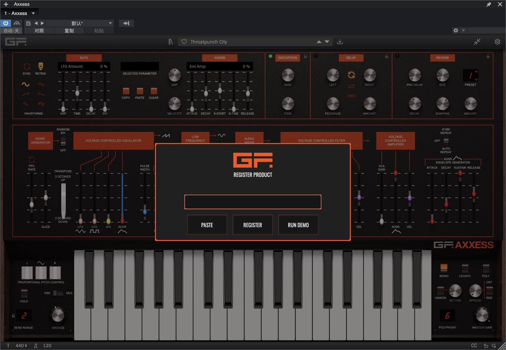The image size is (506, 350).
Task: Click the CC label in the status bar
Action: [x=474, y=346]
